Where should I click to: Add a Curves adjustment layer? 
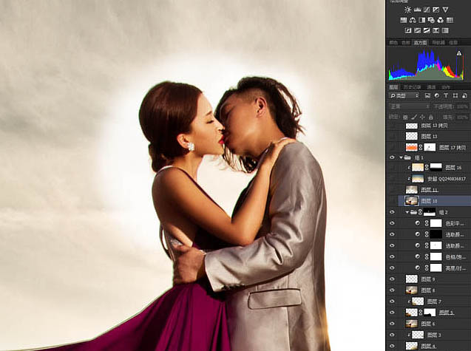(x=427, y=10)
